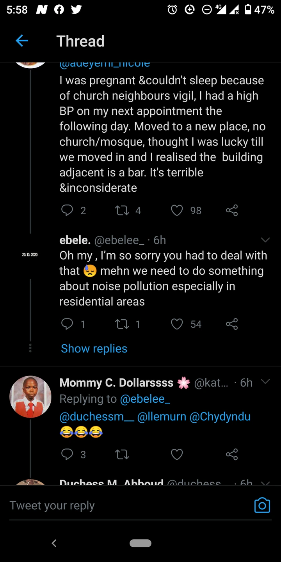Expand Show replies under ebele's tweet
Screen dimensions: 281x562
(x=94, y=349)
